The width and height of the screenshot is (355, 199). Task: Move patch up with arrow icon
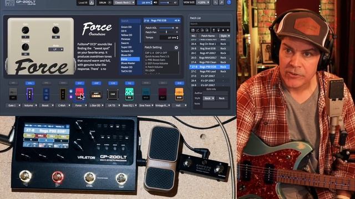[x=223, y=30]
